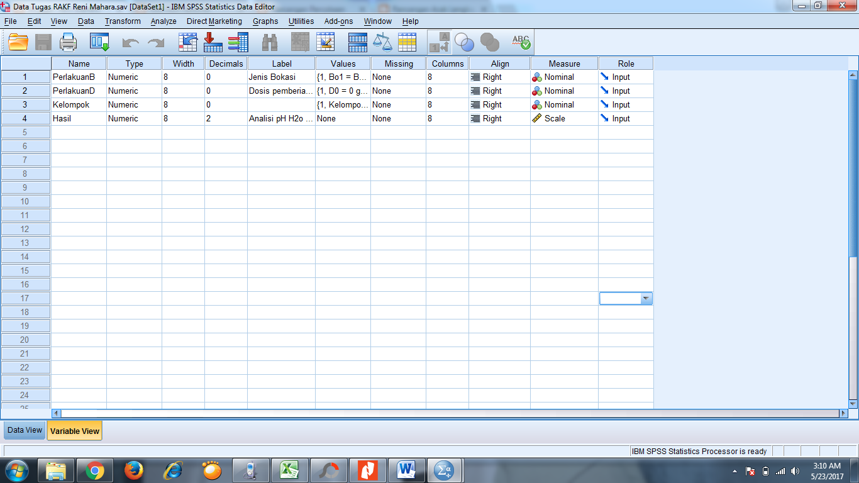Select the Values cell for PerlakuanB
The image size is (859, 483).
343,77
